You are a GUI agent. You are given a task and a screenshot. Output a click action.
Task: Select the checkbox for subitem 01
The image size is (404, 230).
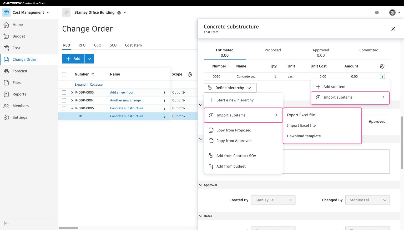point(64,116)
